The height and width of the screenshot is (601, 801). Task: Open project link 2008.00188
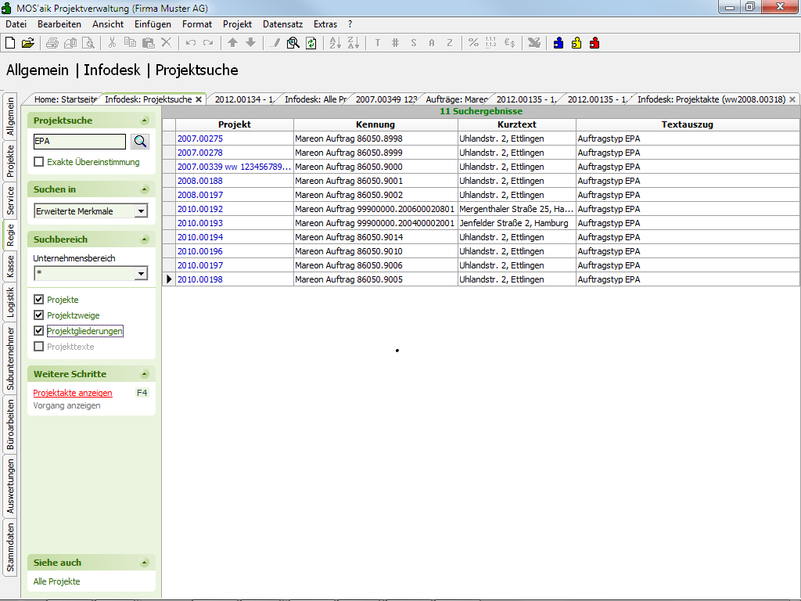click(x=199, y=181)
